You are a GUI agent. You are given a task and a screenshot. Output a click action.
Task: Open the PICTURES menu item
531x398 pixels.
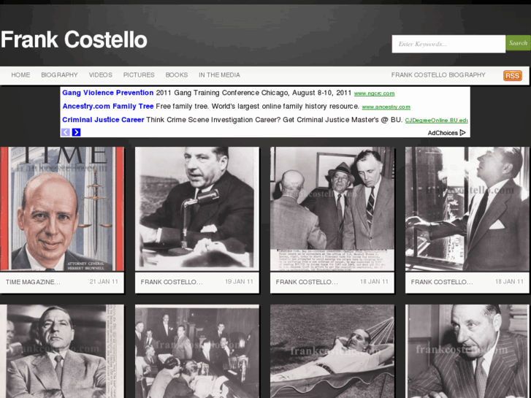click(139, 75)
